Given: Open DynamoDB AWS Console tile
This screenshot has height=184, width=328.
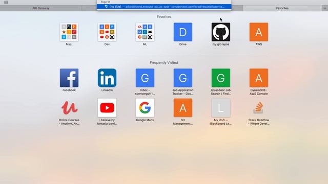Looking at the screenshot, I should click(259, 78).
